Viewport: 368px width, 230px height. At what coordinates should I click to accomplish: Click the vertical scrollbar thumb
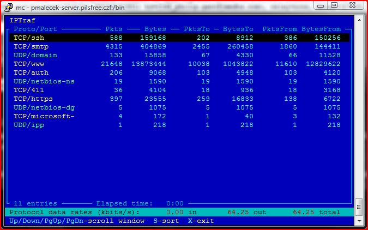[359, 207]
